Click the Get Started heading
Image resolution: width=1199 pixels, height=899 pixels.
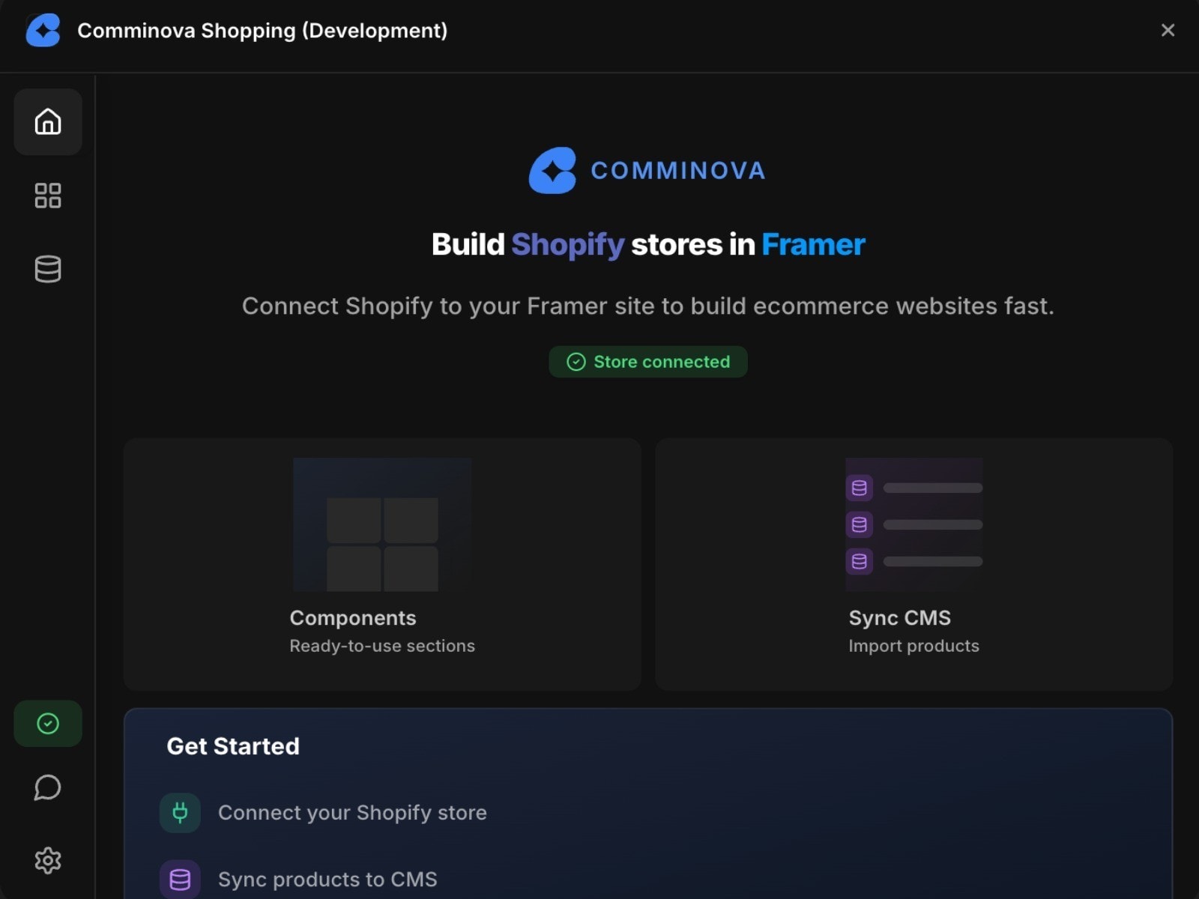233,746
